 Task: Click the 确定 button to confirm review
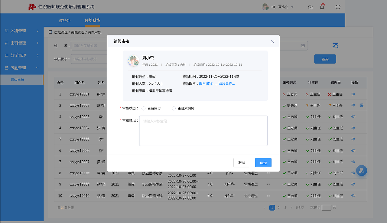(x=263, y=162)
